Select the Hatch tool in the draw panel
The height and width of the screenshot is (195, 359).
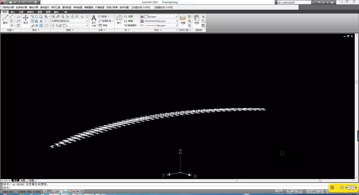click(x=19, y=25)
